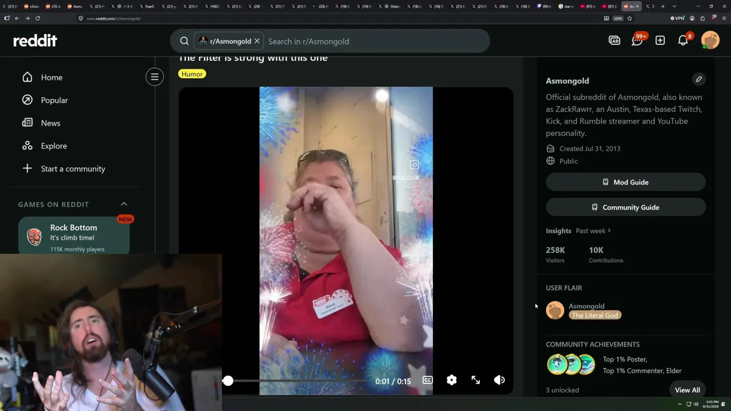Go back in browser

point(17,18)
